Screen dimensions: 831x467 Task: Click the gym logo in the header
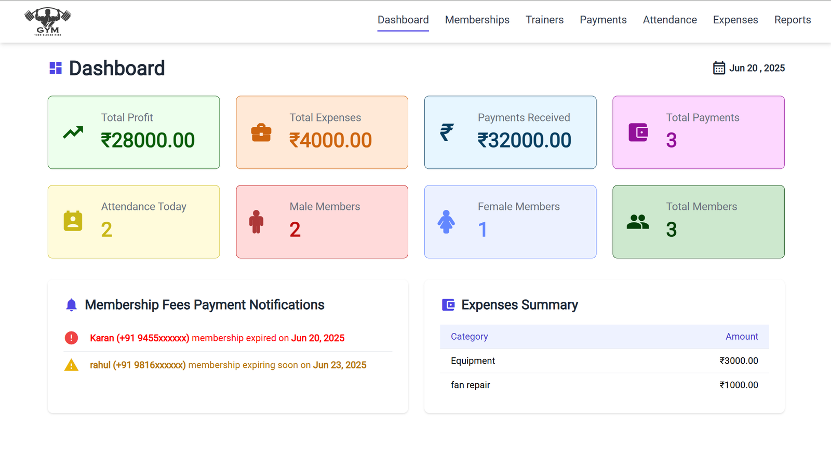pyautogui.click(x=48, y=22)
